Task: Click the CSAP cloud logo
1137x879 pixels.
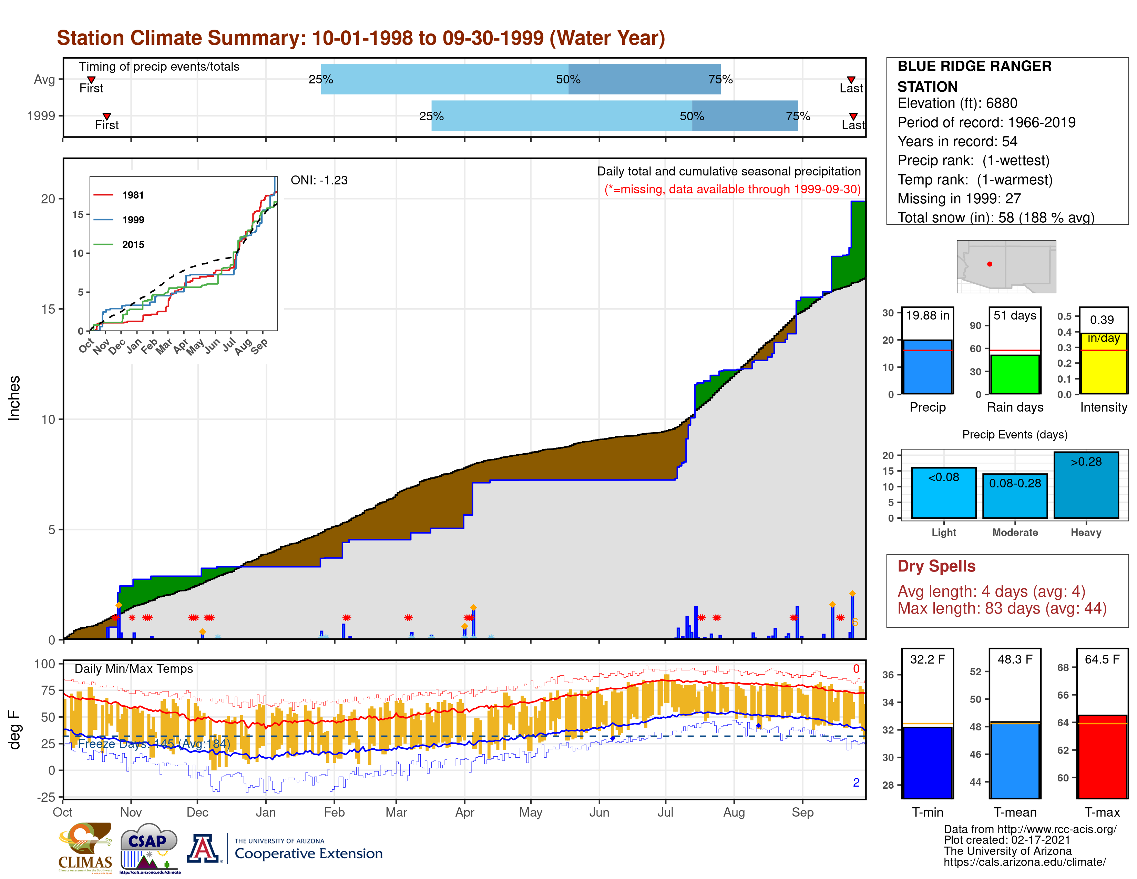Action: point(150,848)
